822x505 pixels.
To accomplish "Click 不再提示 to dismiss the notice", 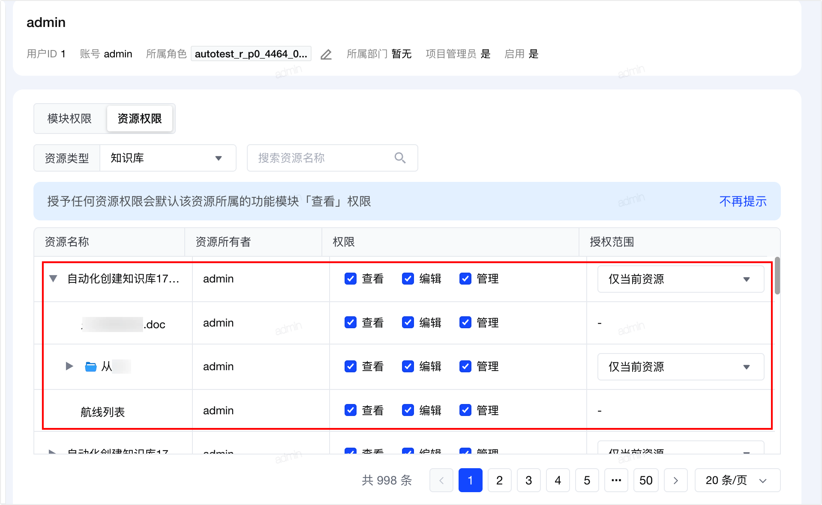I will click(x=743, y=201).
